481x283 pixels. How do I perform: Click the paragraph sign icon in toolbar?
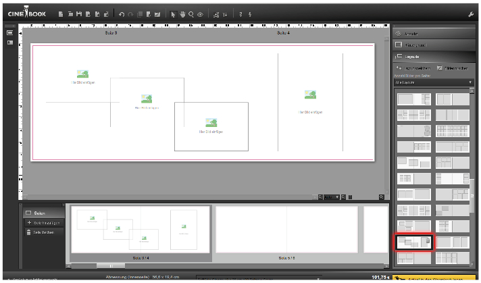click(x=250, y=14)
